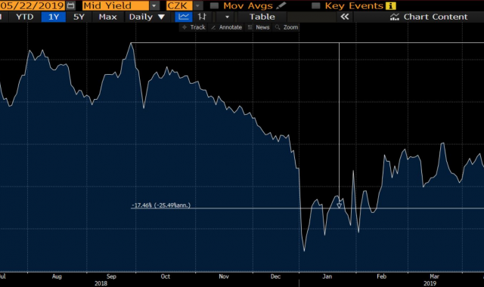Click the Jan month axis label
Screen dimensions: 484x287
tap(327, 276)
